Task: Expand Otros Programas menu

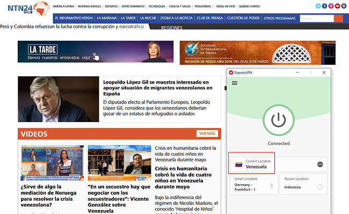Action: [280, 18]
